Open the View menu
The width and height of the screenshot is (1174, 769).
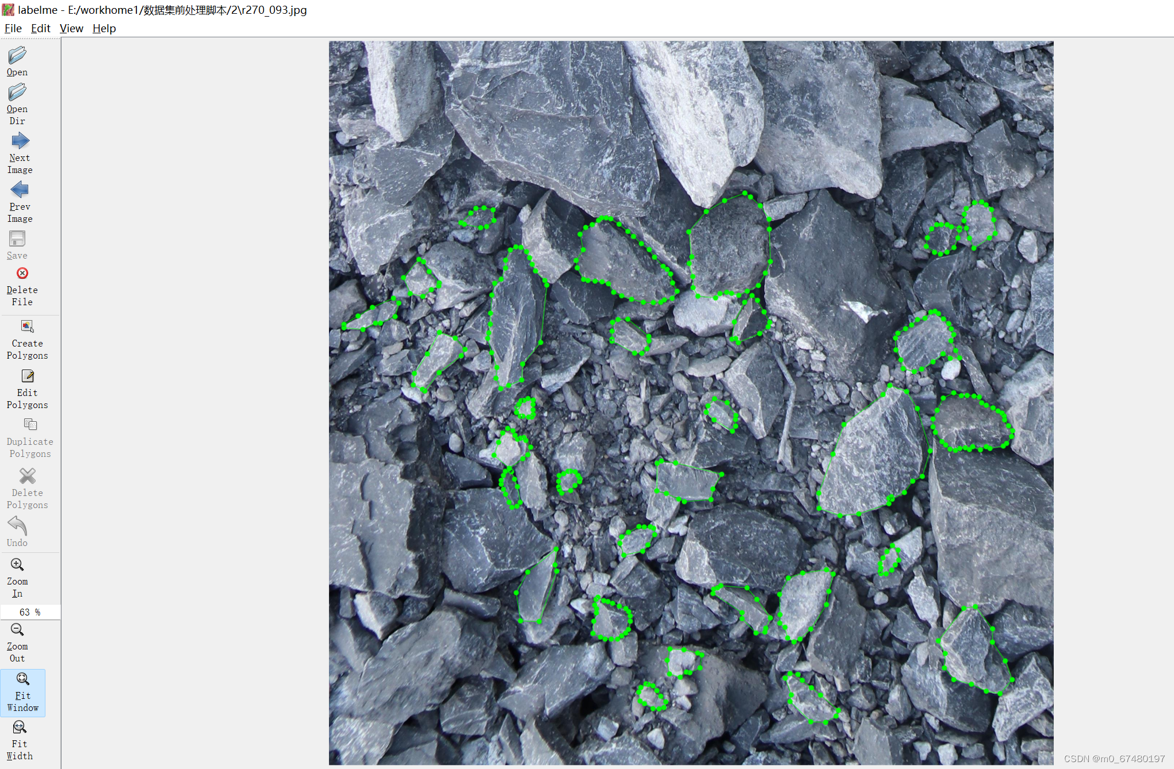coord(71,28)
